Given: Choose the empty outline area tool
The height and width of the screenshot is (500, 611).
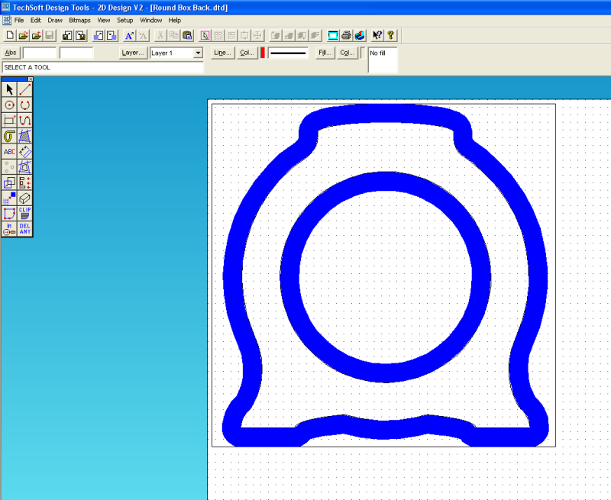Looking at the screenshot, I should (25, 167).
